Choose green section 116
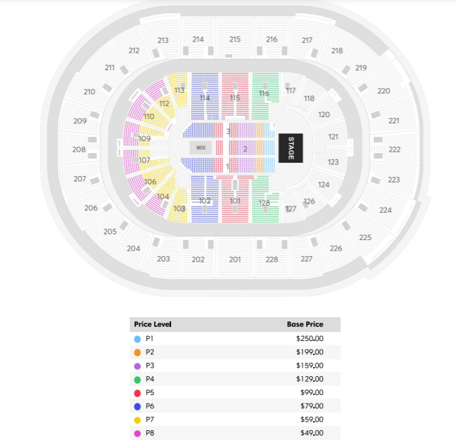The width and height of the screenshot is (456, 440). tap(265, 95)
